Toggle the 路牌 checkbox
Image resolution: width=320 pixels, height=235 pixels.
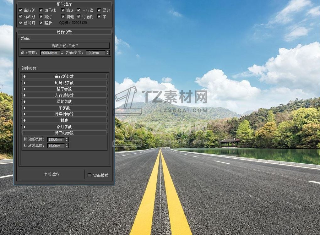click(41, 23)
